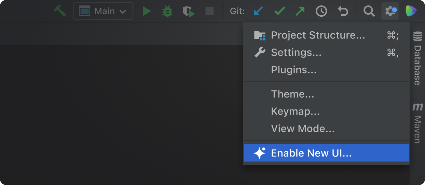
Task: Run with Coverage shield icon
Action: tap(188, 12)
